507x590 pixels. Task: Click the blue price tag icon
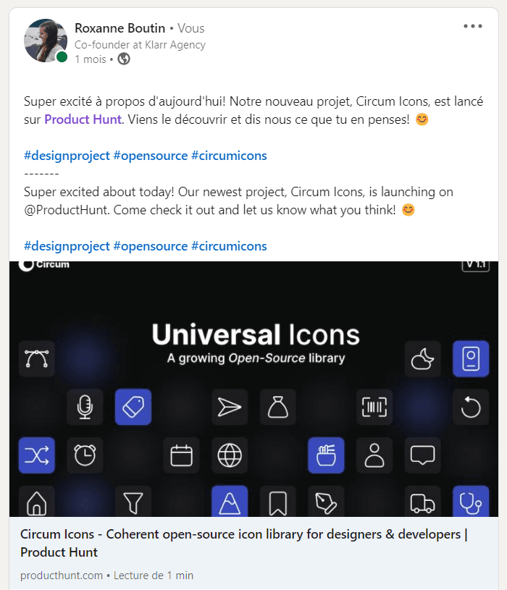point(133,407)
